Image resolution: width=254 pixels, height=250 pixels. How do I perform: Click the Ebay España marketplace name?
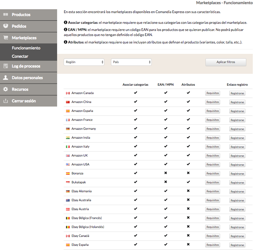click(x=80, y=245)
